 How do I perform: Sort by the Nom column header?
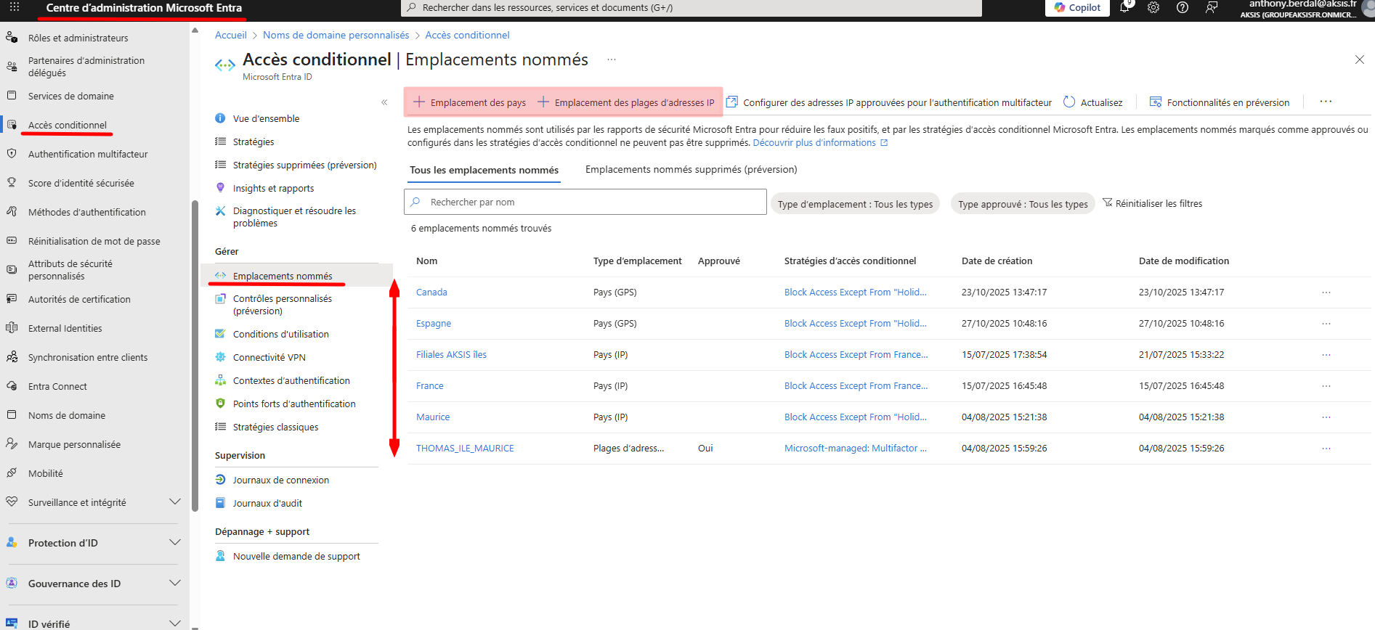[x=427, y=261]
